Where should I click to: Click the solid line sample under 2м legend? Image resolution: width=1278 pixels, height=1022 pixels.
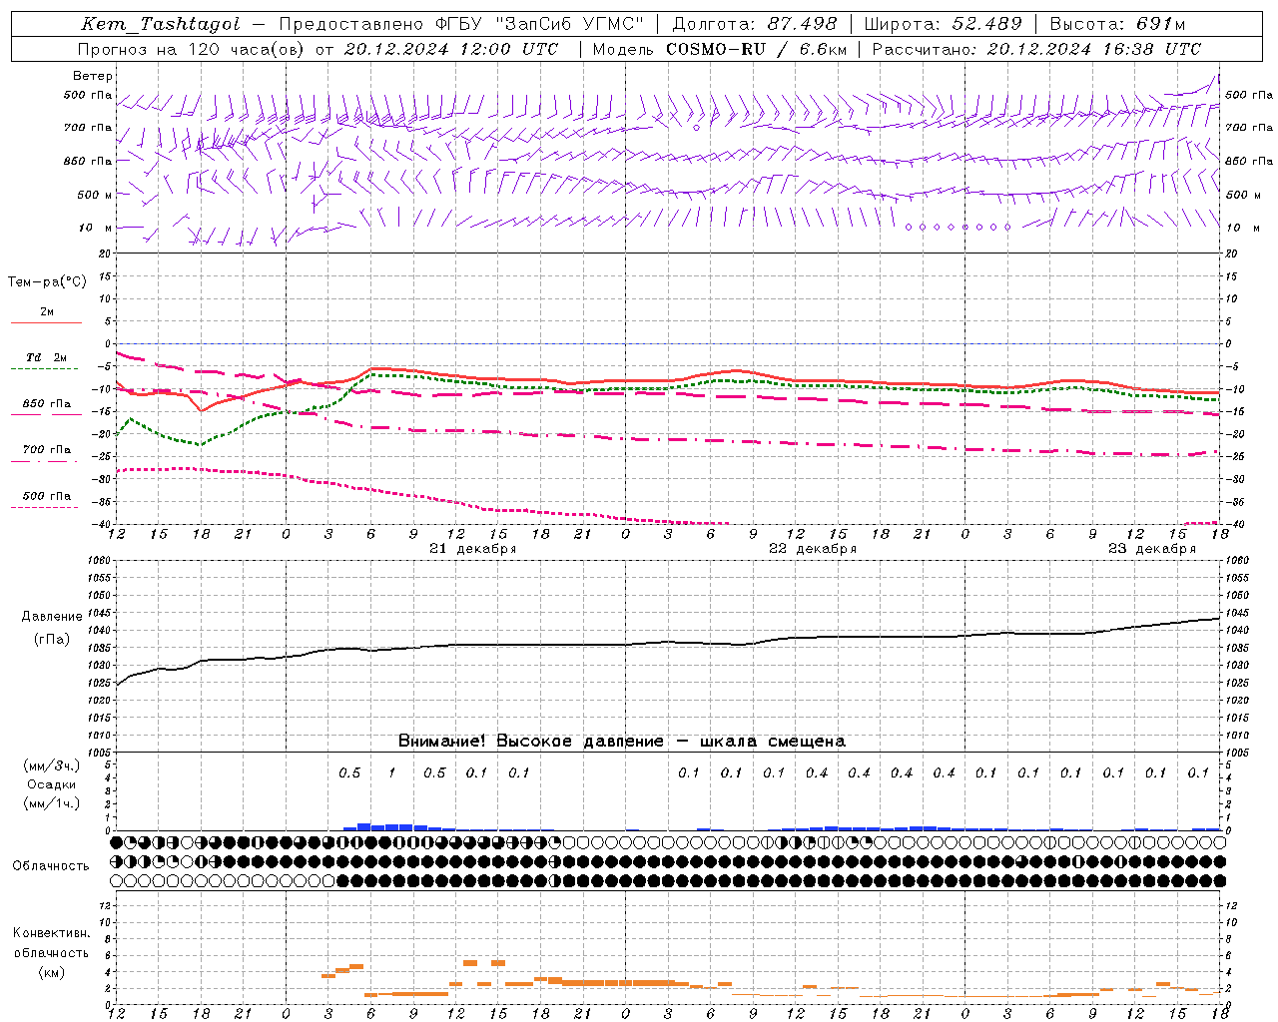pyautogui.click(x=46, y=322)
